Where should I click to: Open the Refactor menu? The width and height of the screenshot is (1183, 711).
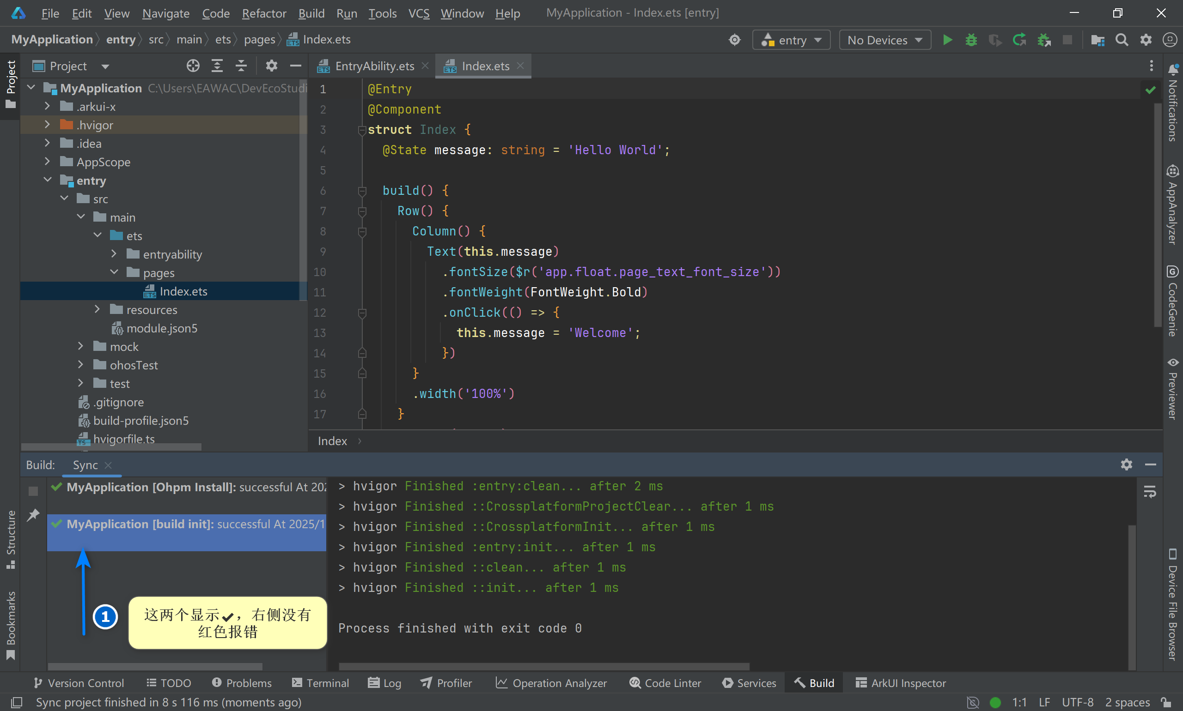point(264,13)
